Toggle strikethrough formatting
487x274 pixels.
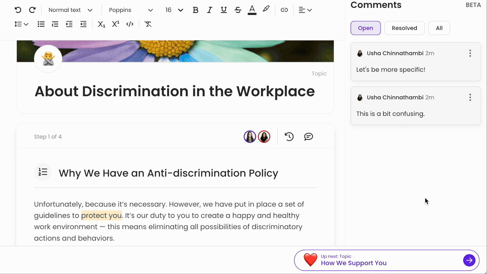(238, 10)
